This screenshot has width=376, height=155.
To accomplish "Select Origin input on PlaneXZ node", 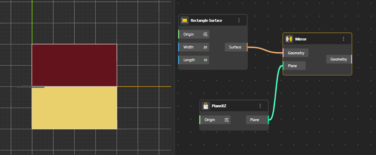I will (x=211, y=120).
